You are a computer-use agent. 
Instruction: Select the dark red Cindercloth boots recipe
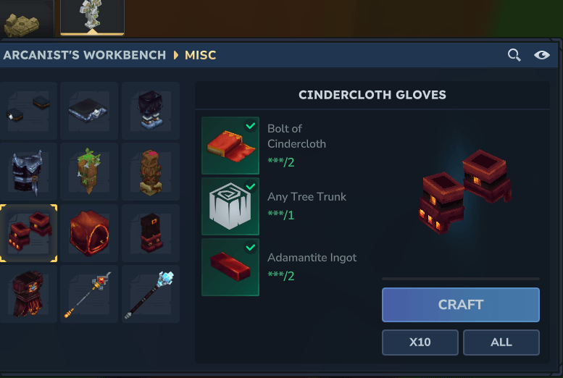[x=151, y=233]
